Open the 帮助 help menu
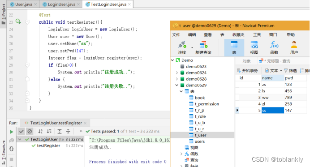310x167 pixels. pos(291,35)
